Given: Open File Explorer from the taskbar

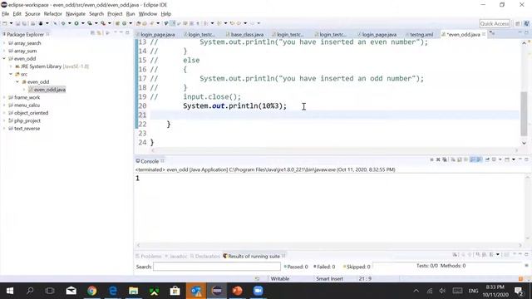Looking at the screenshot, I should (x=133, y=291).
